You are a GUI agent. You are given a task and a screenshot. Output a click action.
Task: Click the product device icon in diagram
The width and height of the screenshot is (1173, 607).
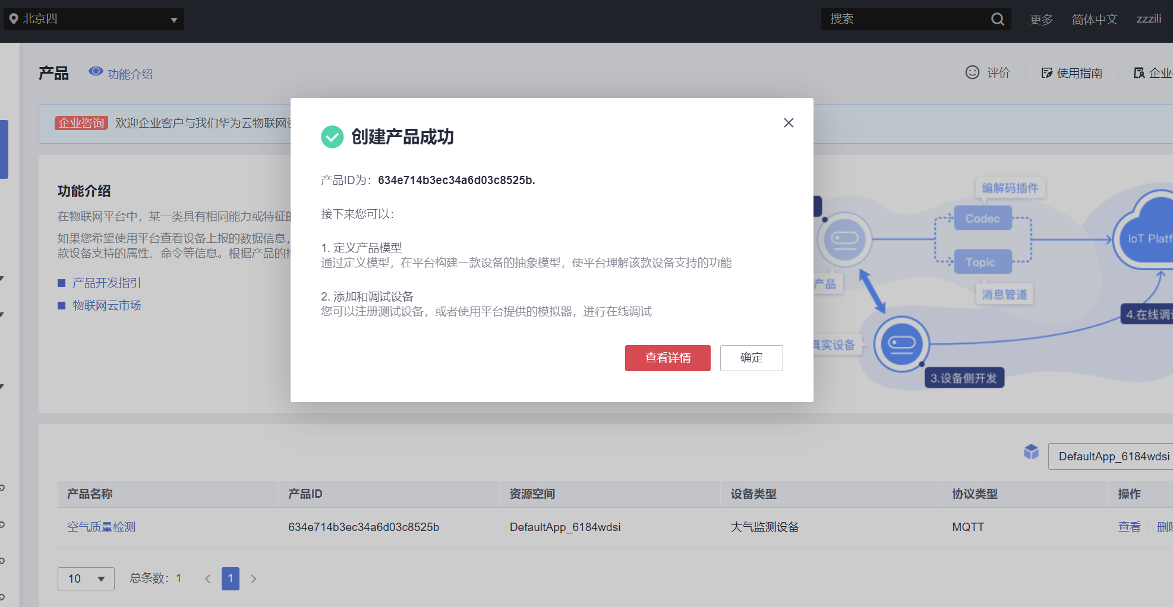[x=844, y=239]
